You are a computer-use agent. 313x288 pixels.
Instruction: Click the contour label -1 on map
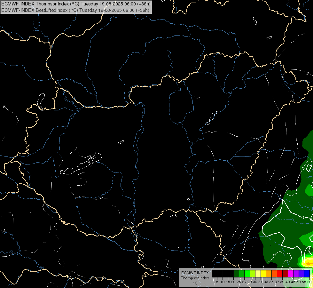pos(303,218)
